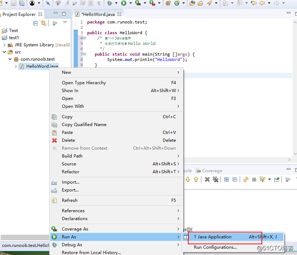The width and height of the screenshot is (297, 255).
Task: Click the filter icon in Project Explorer toolbar
Action: [x=55, y=23]
